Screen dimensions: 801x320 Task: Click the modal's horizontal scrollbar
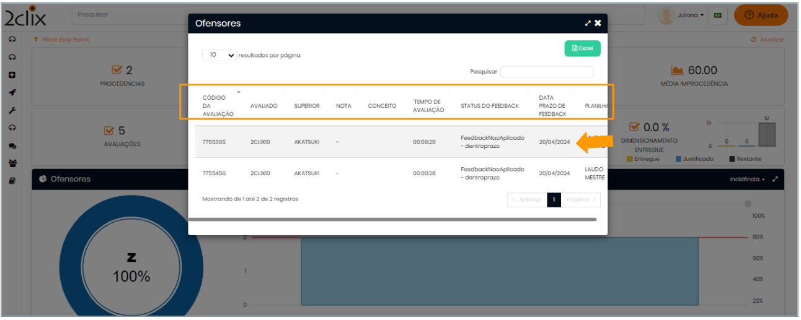pos(392,219)
